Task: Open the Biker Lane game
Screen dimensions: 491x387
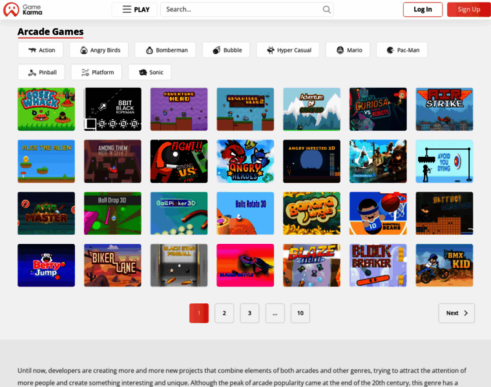Action: click(112, 265)
